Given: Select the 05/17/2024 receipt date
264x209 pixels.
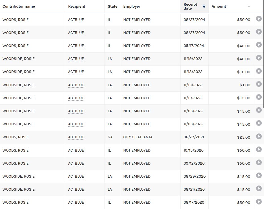Looking at the screenshot, I should point(194,46).
